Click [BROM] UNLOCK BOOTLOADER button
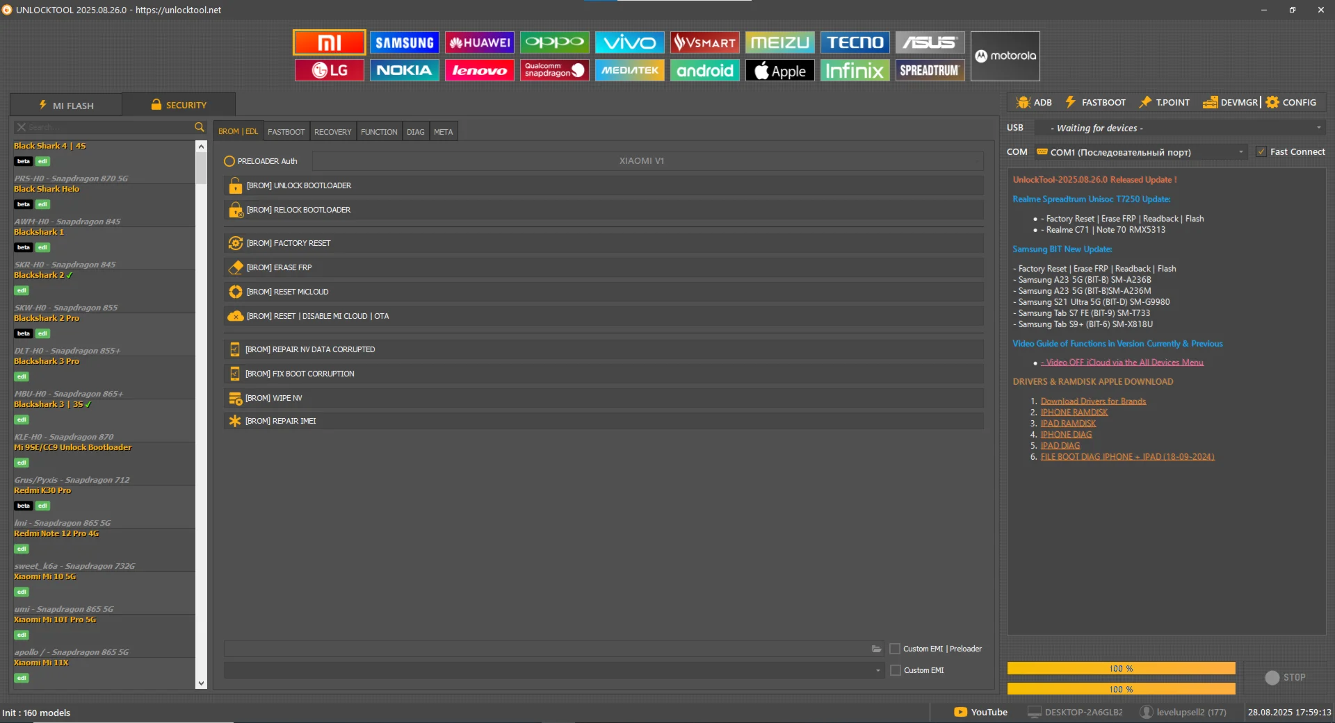The height and width of the screenshot is (723, 1335). (x=298, y=185)
